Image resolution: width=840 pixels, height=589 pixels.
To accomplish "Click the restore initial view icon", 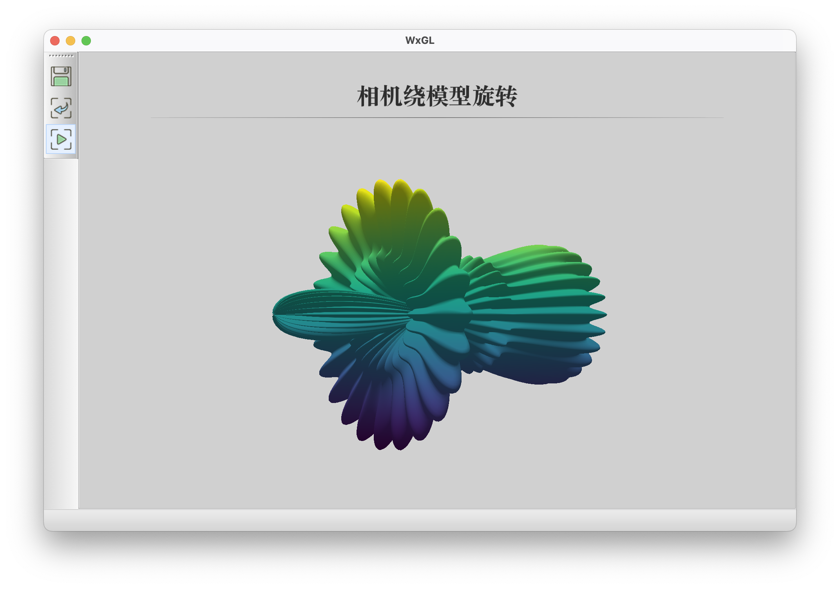I will tap(61, 108).
